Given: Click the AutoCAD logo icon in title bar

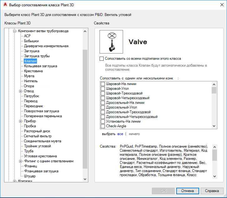Looking at the screenshot, I should coord(5,5).
